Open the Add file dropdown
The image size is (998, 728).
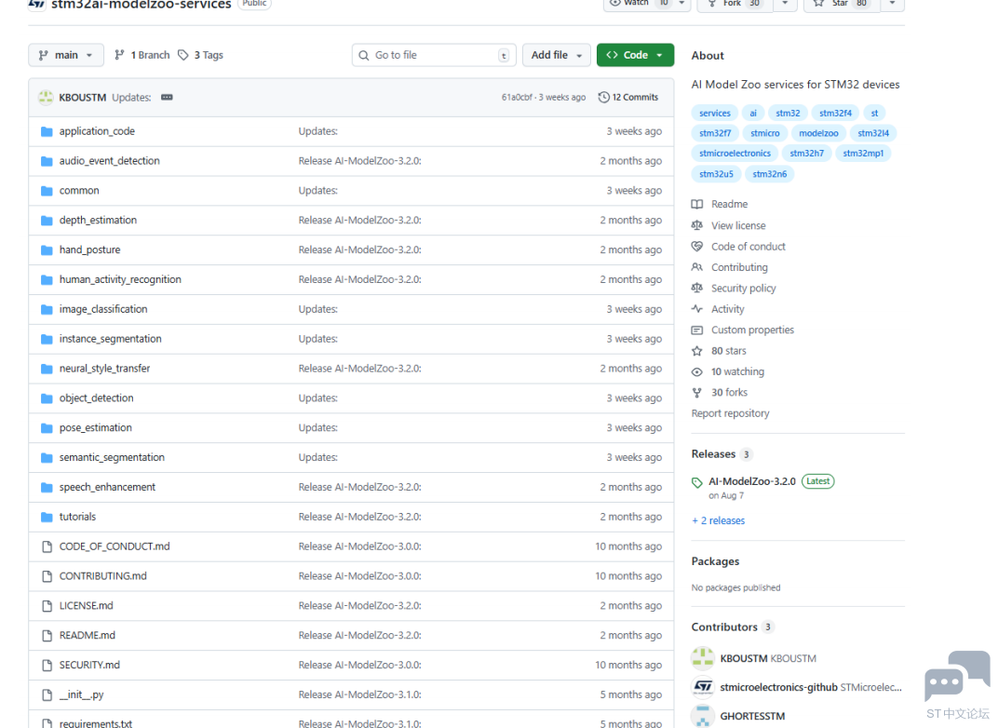coord(557,55)
